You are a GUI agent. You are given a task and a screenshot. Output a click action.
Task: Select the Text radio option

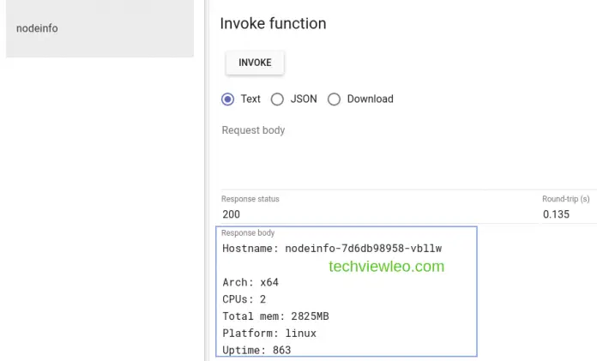click(x=228, y=99)
